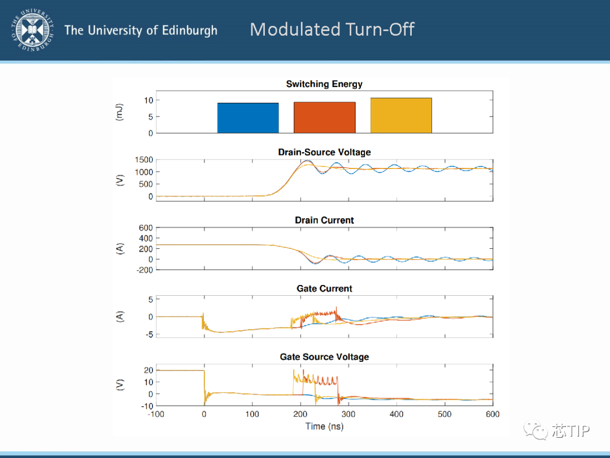
Task: Select the 'Modulated Turn-Off' slide title
Action: (x=332, y=29)
